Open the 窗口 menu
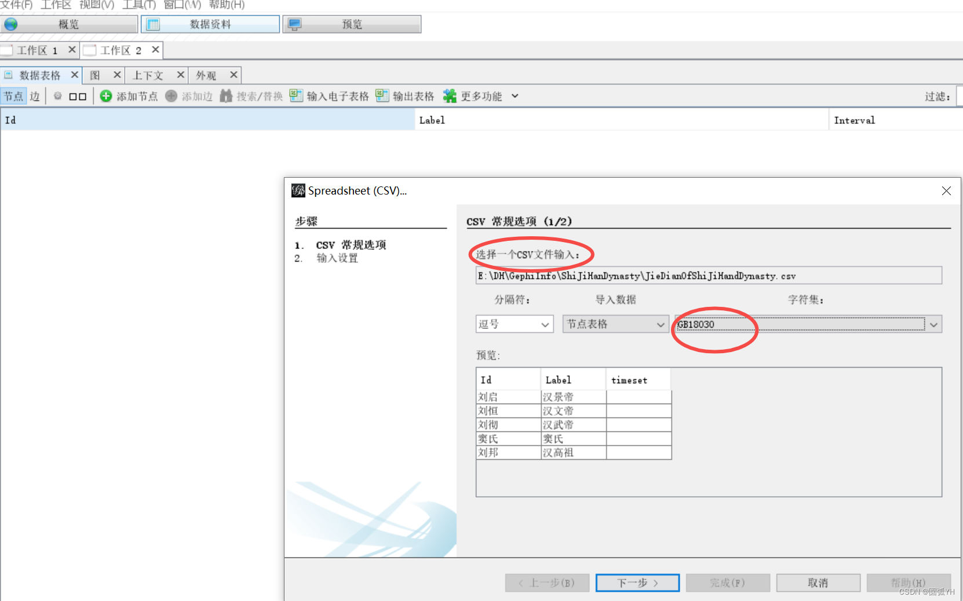 183,5
